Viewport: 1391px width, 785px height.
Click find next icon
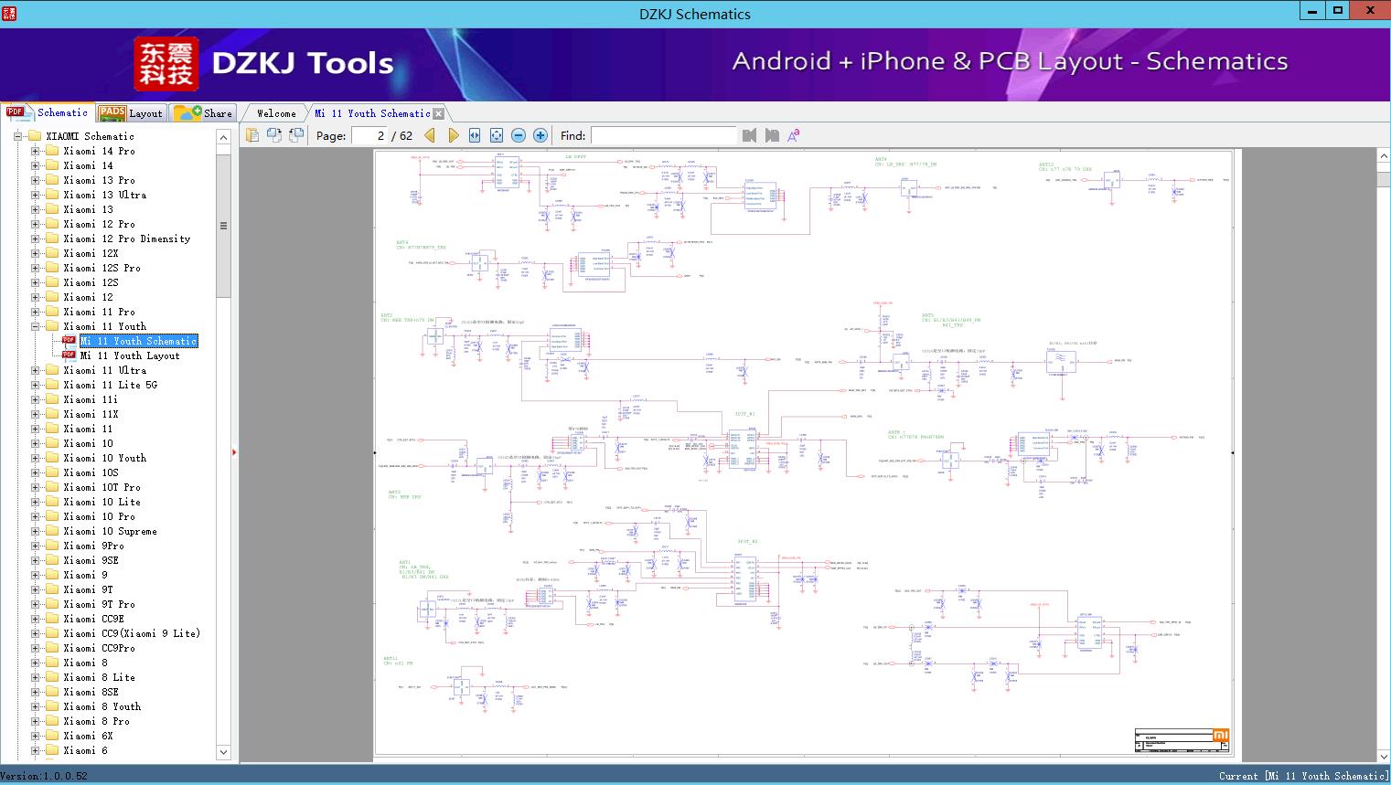(772, 135)
